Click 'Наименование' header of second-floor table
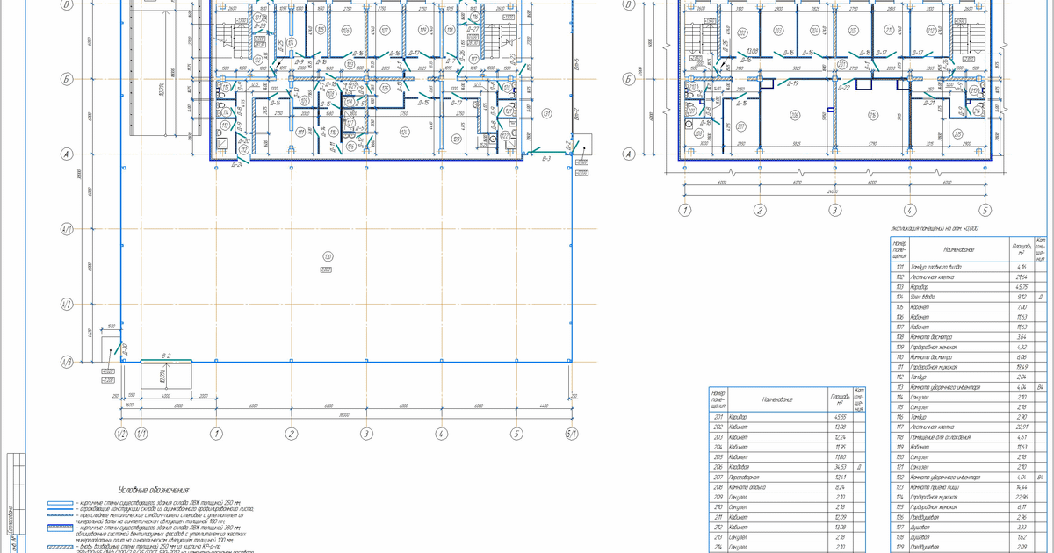1054x553 pixels. pyautogui.click(x=778, y=399)
